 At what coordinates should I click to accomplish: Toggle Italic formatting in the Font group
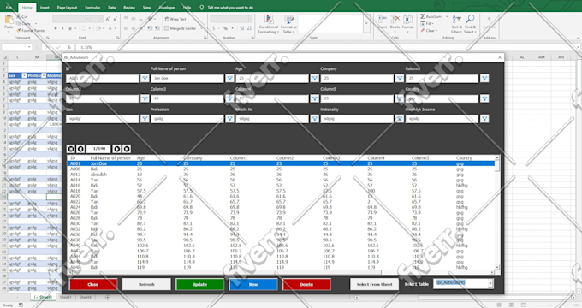pos(62,28)
